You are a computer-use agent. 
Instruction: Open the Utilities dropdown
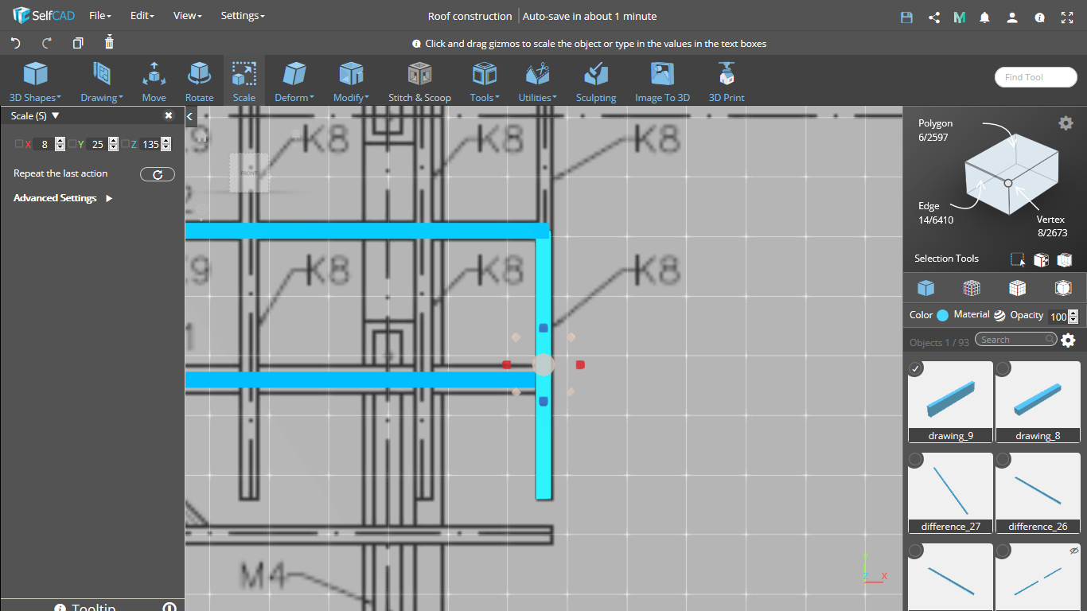pos(538,81)
